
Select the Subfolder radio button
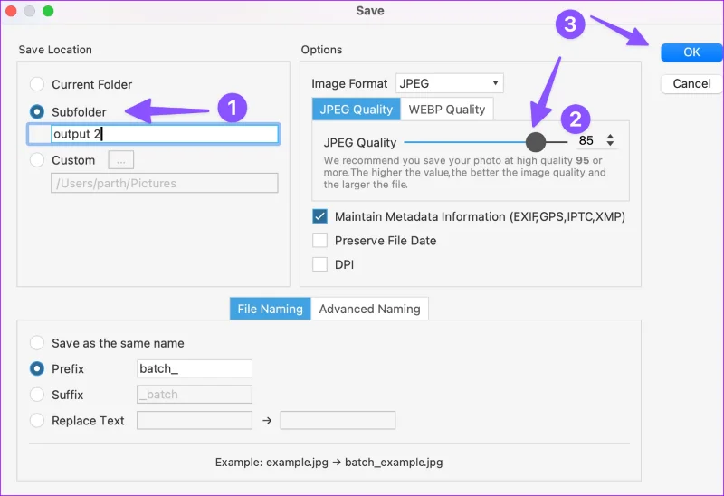coord(37,111)
